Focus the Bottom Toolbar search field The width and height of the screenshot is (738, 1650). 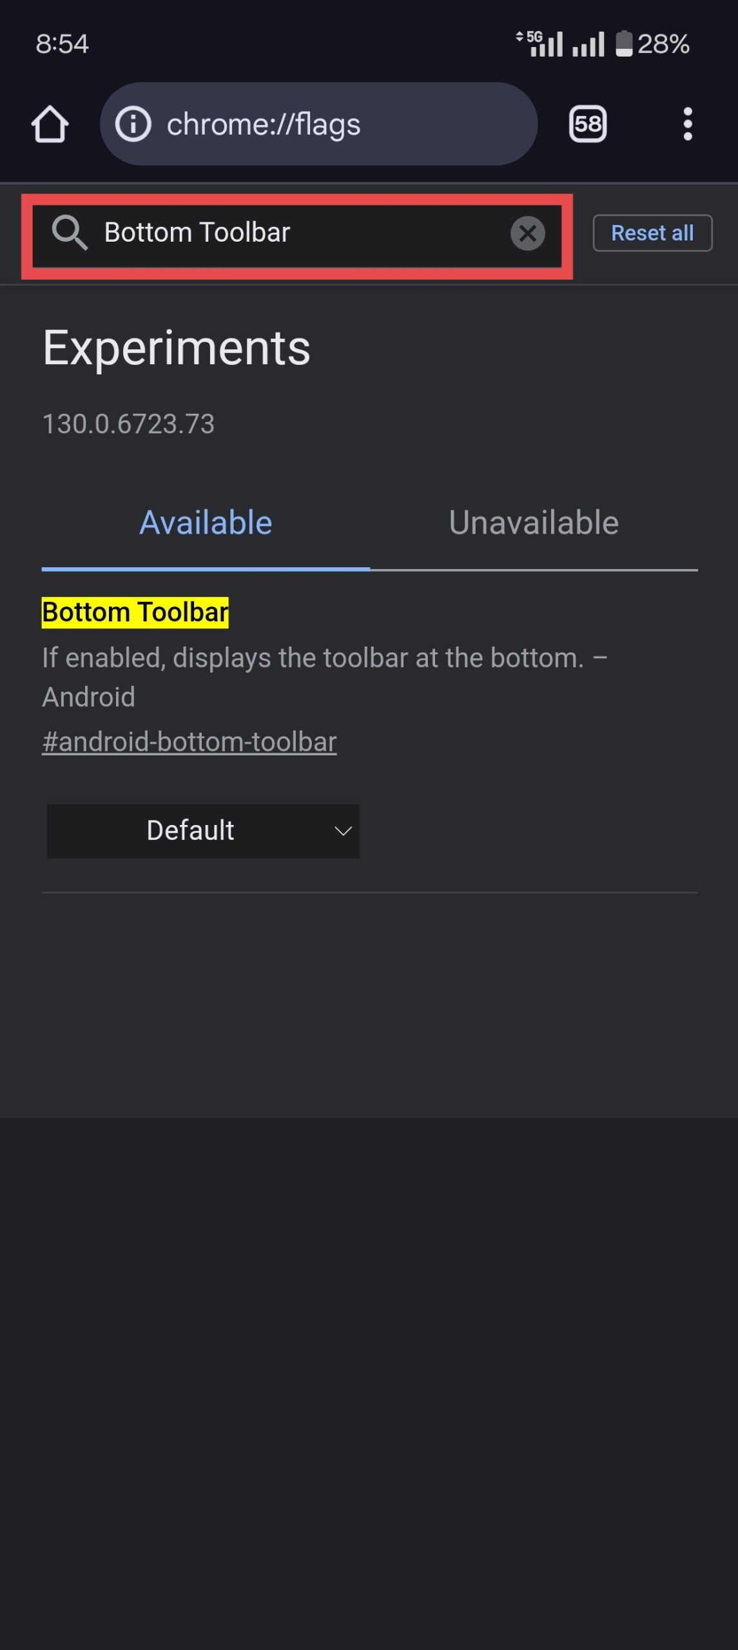tap(296, 233)
